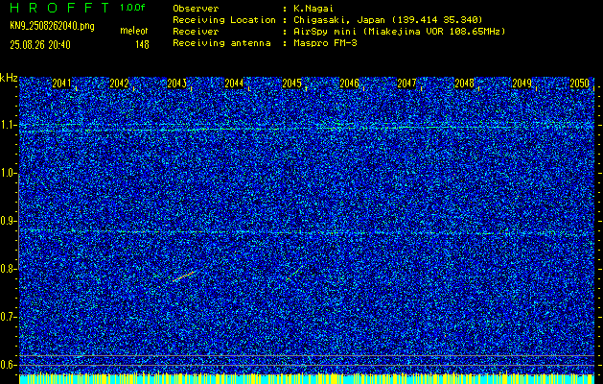Screen dimensions: 603x384
Task: Click the 2047 time marker
Action: click(406, 84)
